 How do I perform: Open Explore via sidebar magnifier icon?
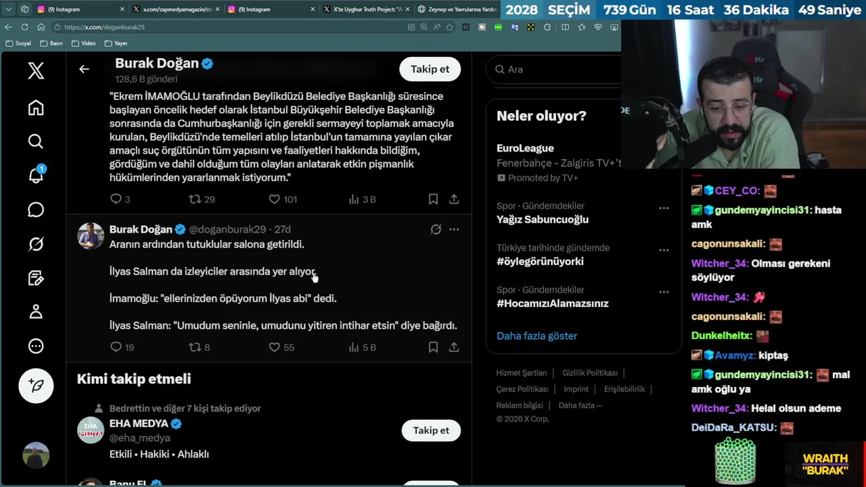pyautogui.click(x=36, y=141)
